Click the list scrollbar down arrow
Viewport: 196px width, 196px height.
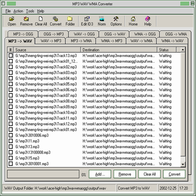pyautogui.click(x=183, y=164)
